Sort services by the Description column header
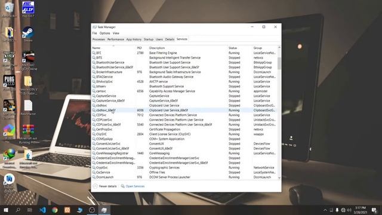 (187, 48)
